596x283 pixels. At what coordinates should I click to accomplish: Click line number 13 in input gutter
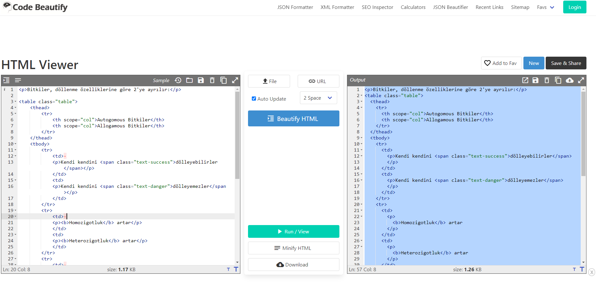(11, 162)
